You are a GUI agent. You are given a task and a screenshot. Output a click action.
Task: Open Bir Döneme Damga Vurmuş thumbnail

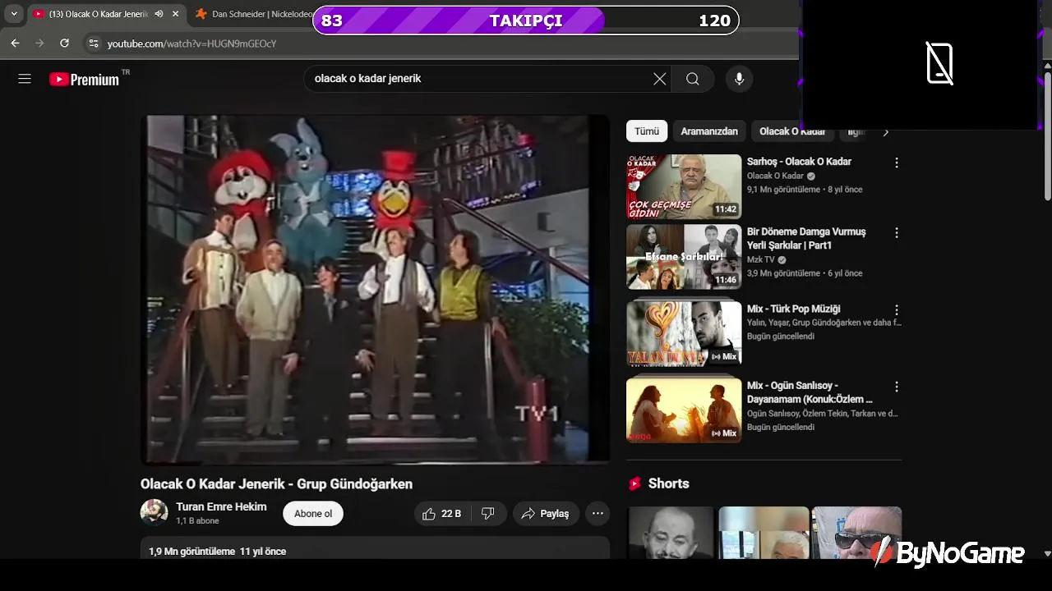(x=684, y=257)
